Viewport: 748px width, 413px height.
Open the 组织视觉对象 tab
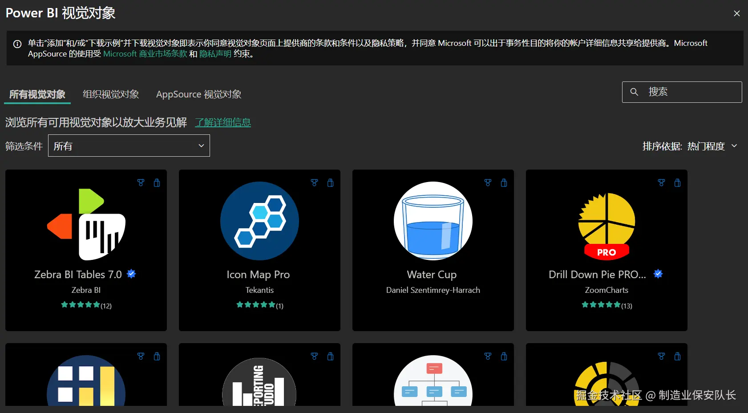pyautogui.click(x=111, y=94)
